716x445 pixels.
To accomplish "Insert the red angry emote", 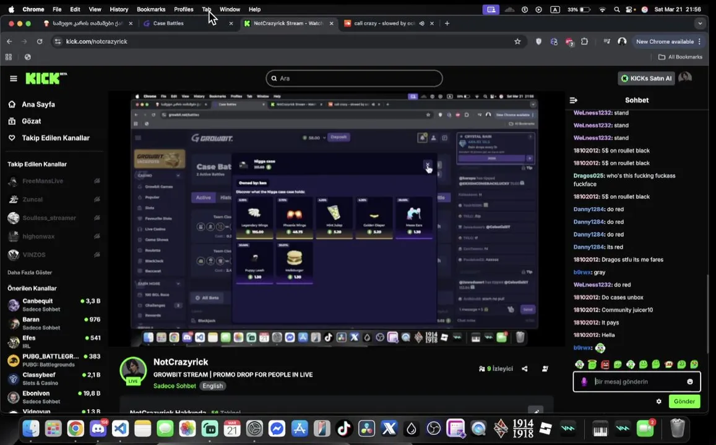I will 605,364.
